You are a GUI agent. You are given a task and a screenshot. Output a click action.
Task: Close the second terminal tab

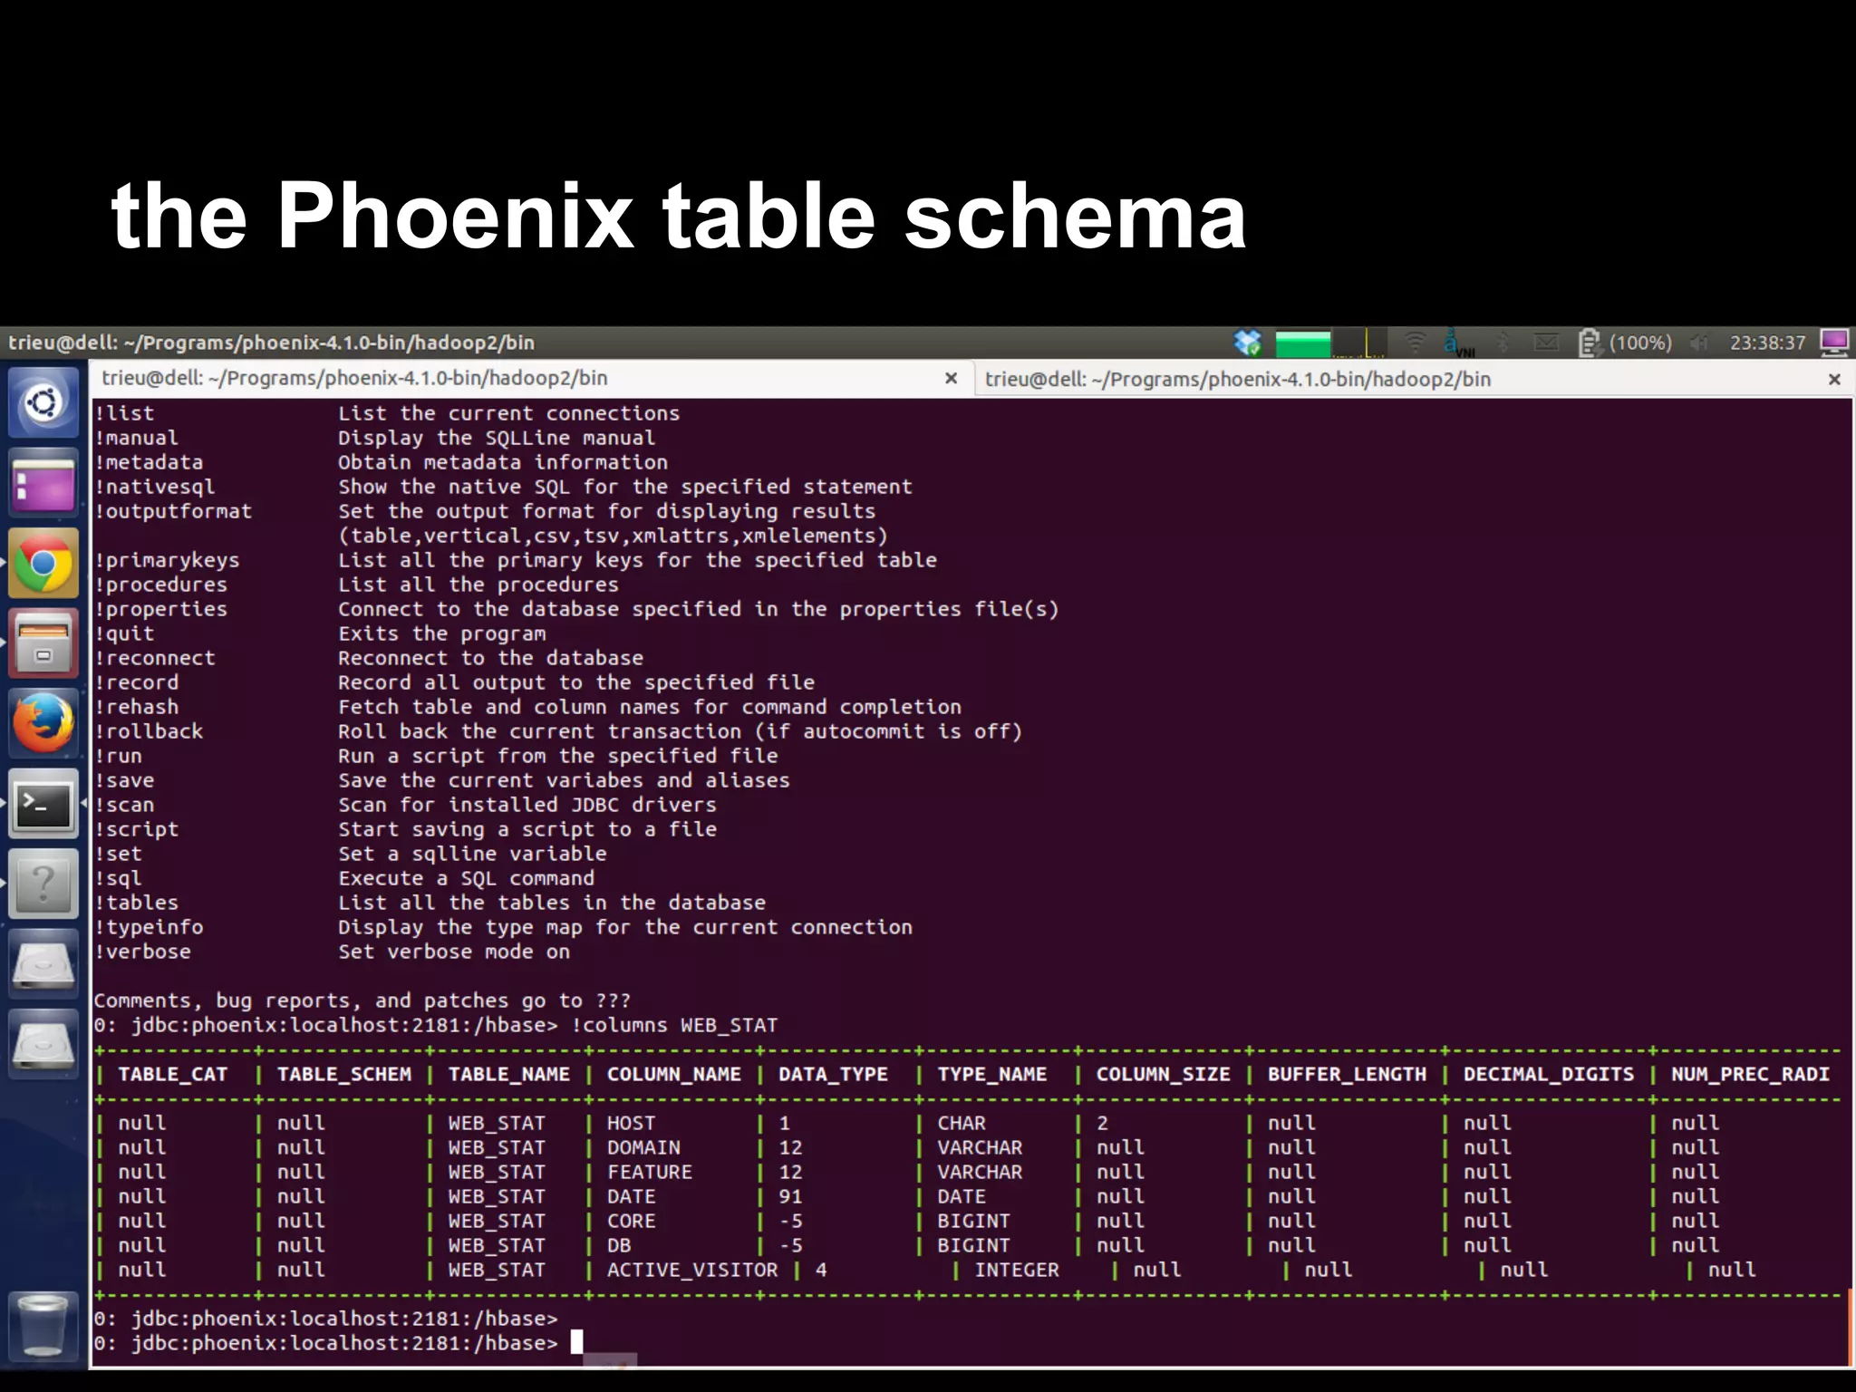click(x=1834, y=379)
